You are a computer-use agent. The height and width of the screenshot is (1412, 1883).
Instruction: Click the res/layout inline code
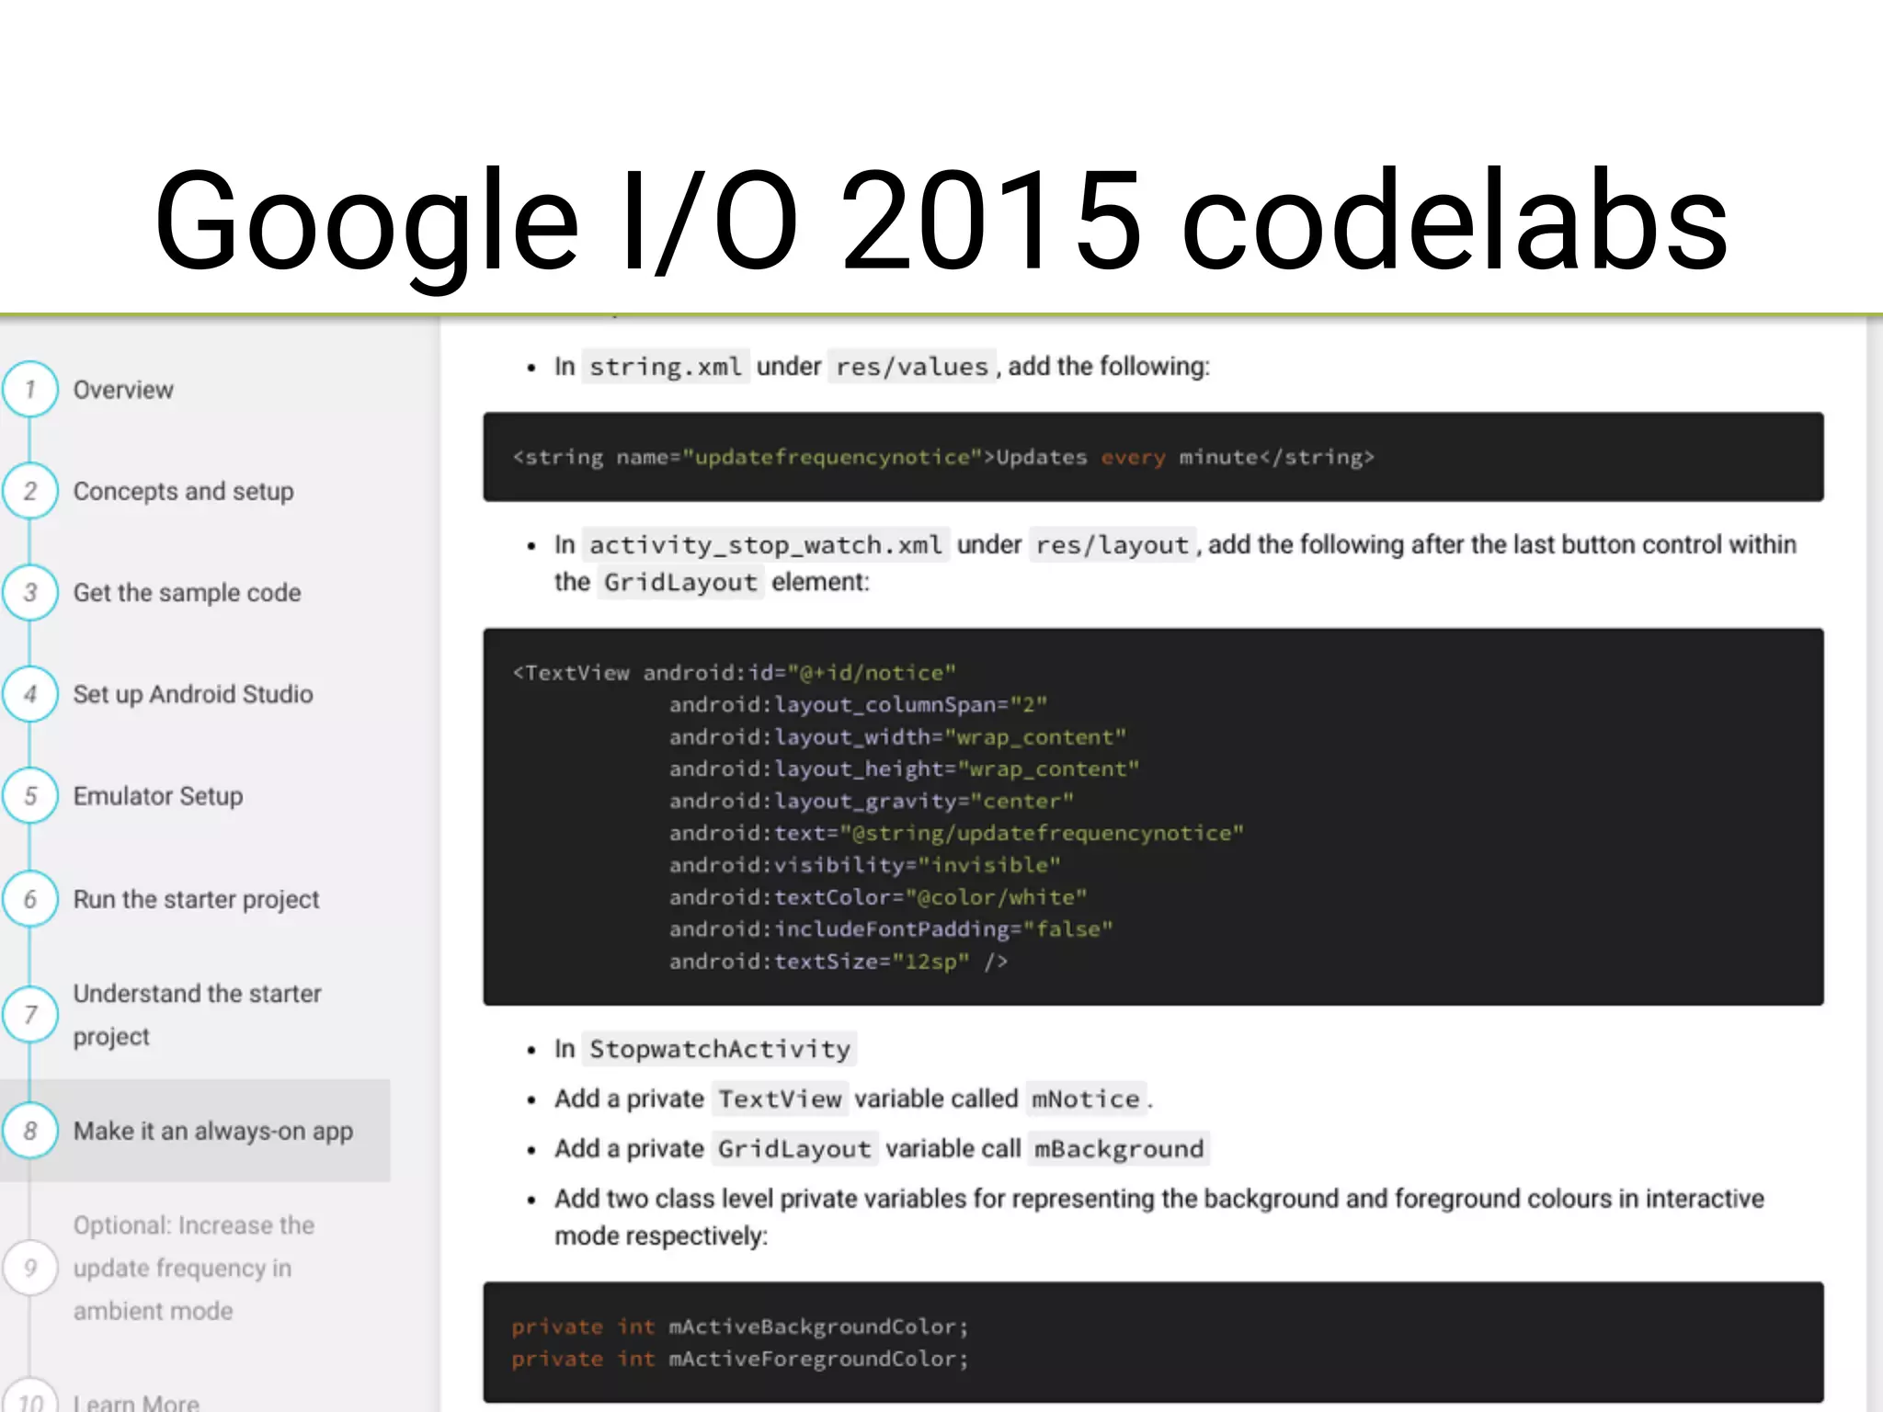[1113, 545]
